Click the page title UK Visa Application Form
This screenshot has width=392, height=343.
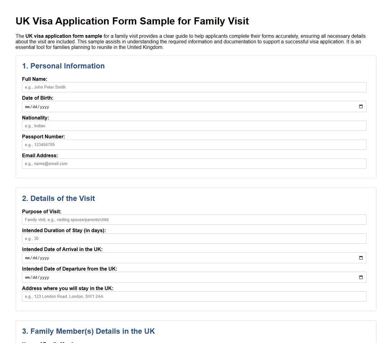pos(132,21)
